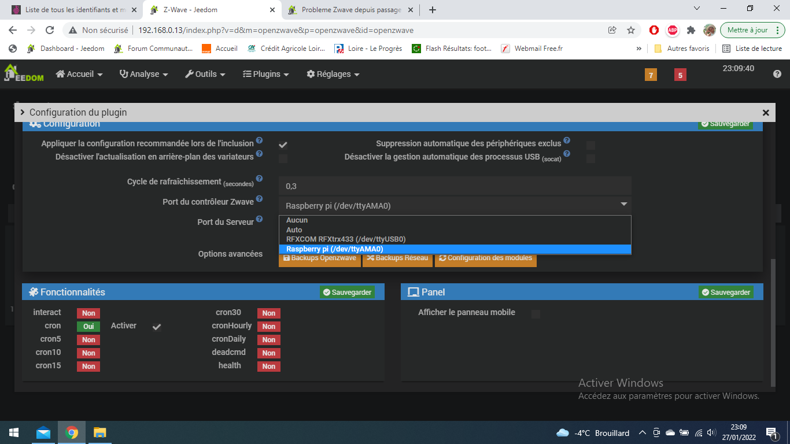Open the Plugins menu

pyautogui.click(x=266, y=74)
